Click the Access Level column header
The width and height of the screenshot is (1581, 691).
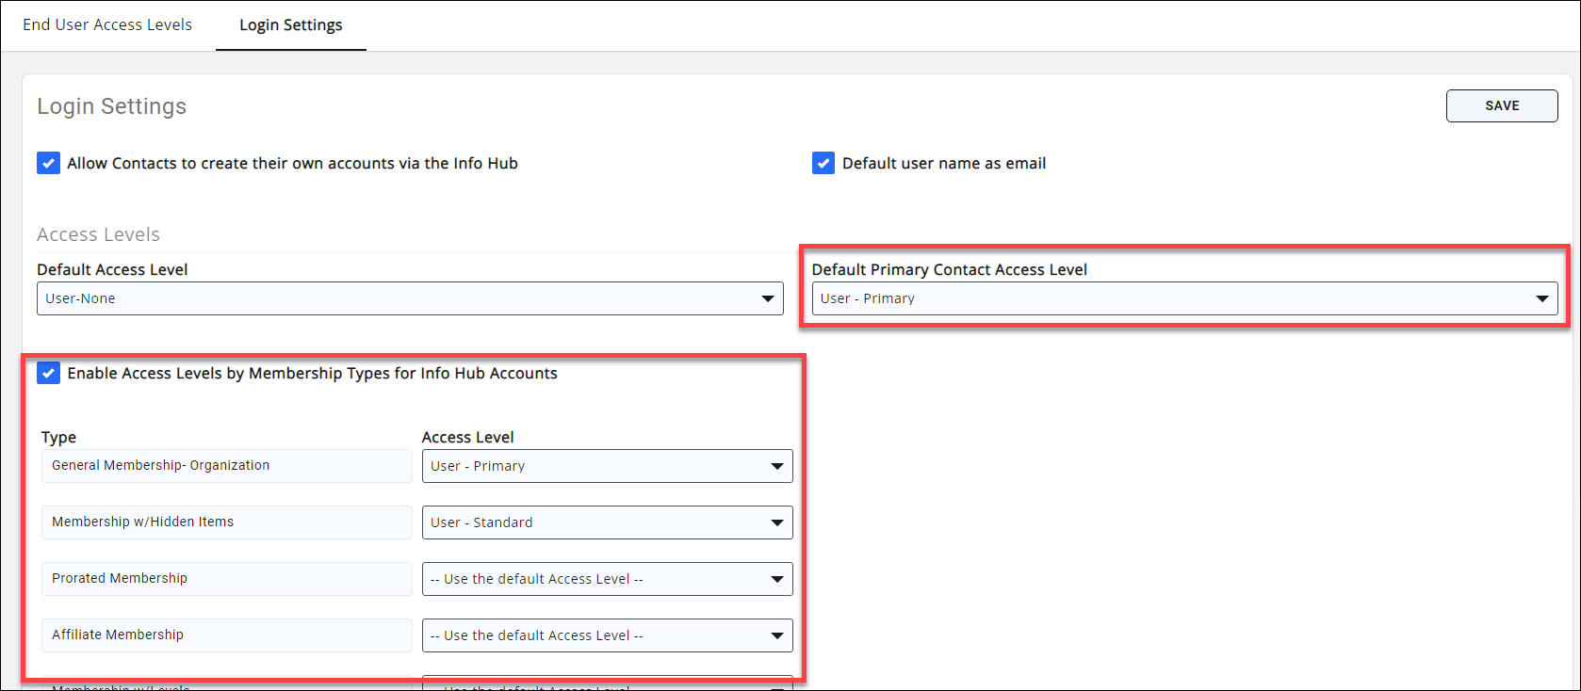tap(467, 437)
